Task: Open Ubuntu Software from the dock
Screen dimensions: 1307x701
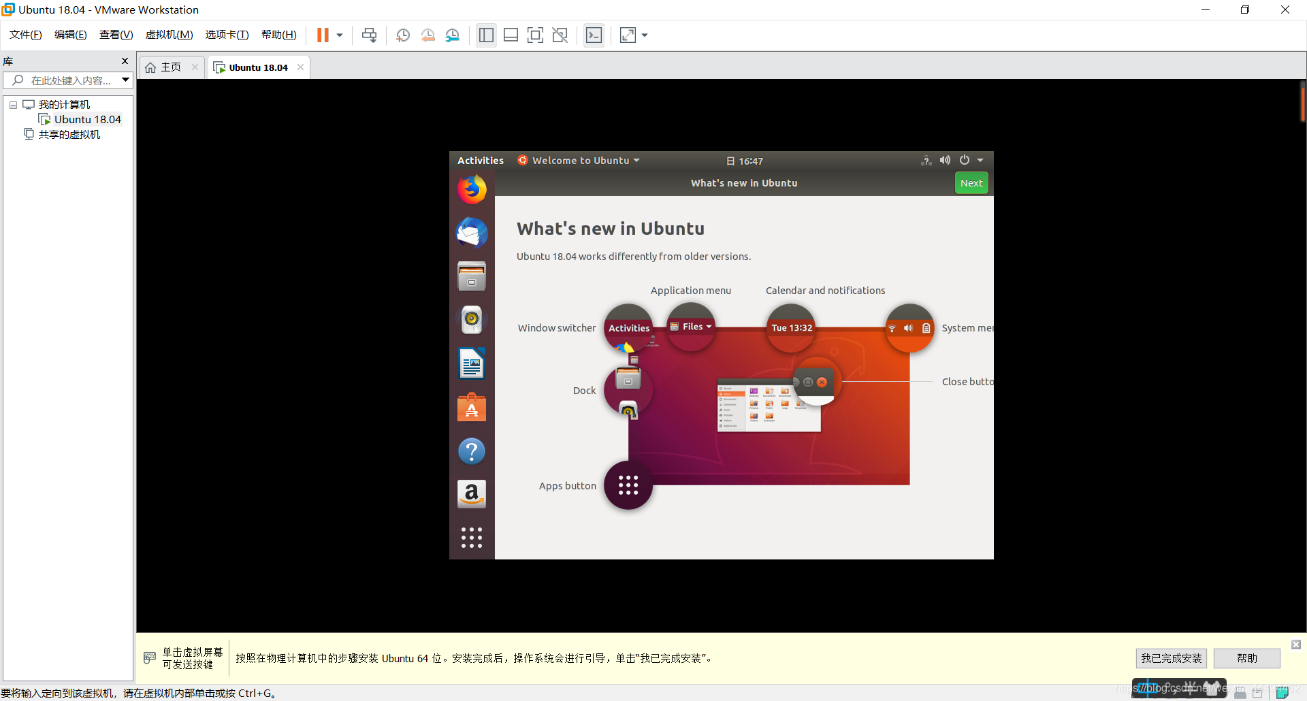Action: (x=472, y=408)
